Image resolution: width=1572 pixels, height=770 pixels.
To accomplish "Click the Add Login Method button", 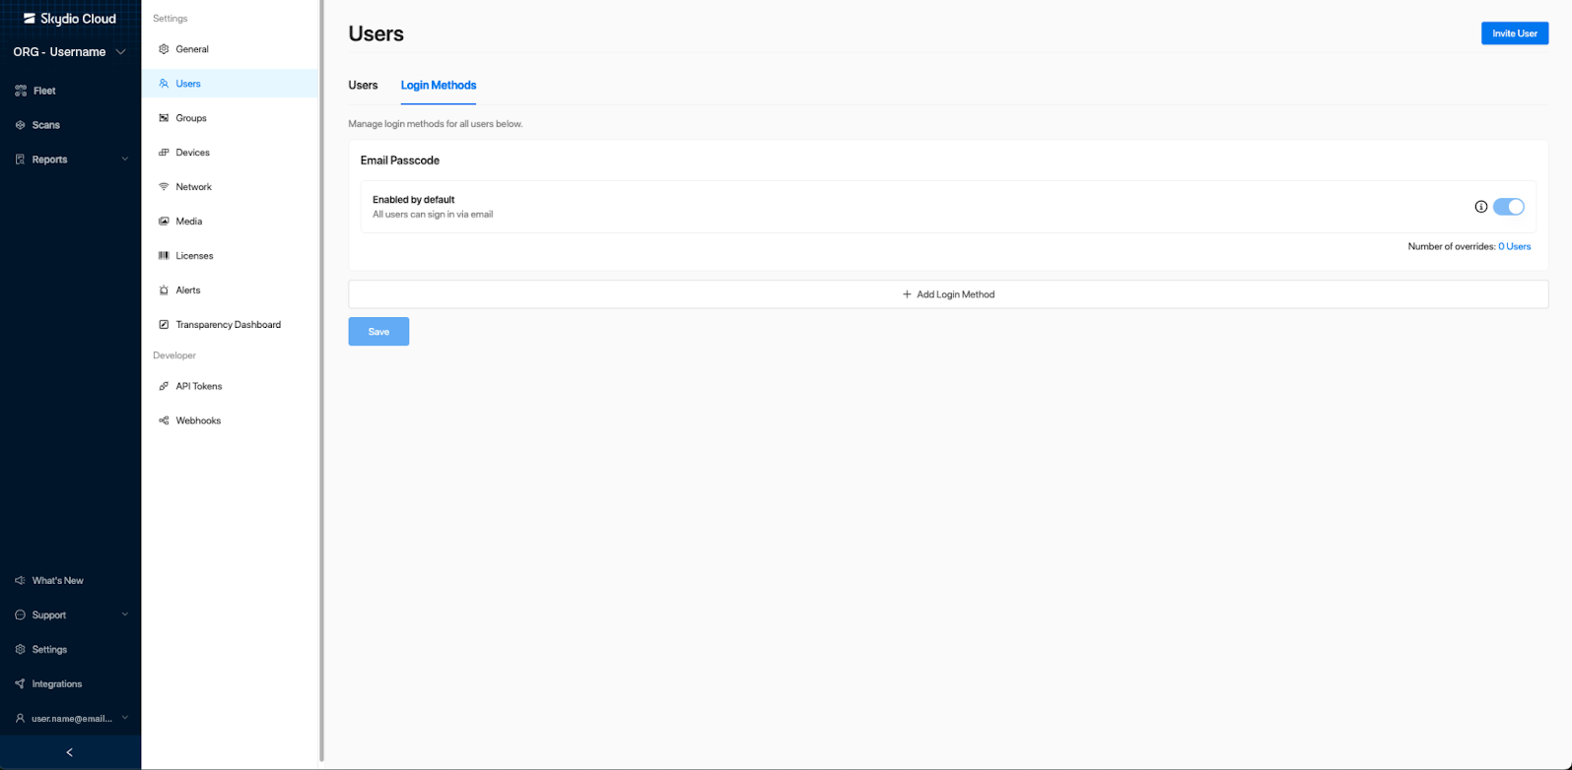I will coord(948,294).
